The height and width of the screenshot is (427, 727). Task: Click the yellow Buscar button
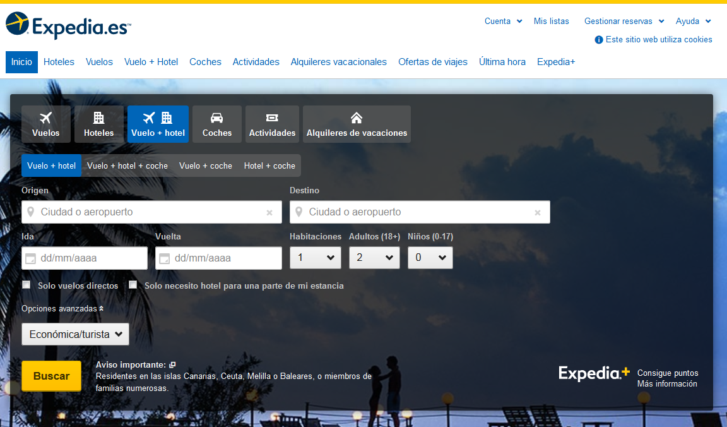[52, 376]
